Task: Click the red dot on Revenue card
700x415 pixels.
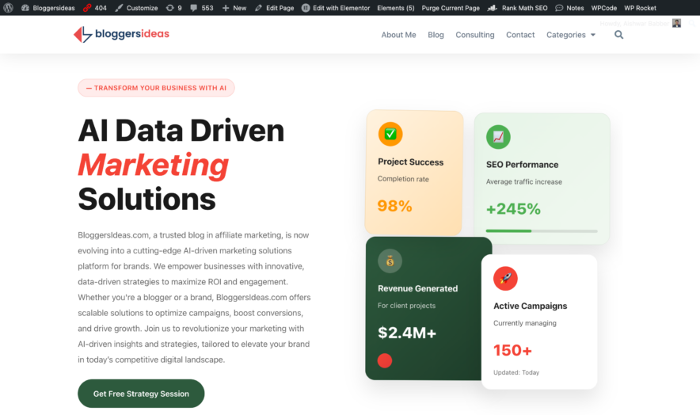Action: tap(385, 361)
